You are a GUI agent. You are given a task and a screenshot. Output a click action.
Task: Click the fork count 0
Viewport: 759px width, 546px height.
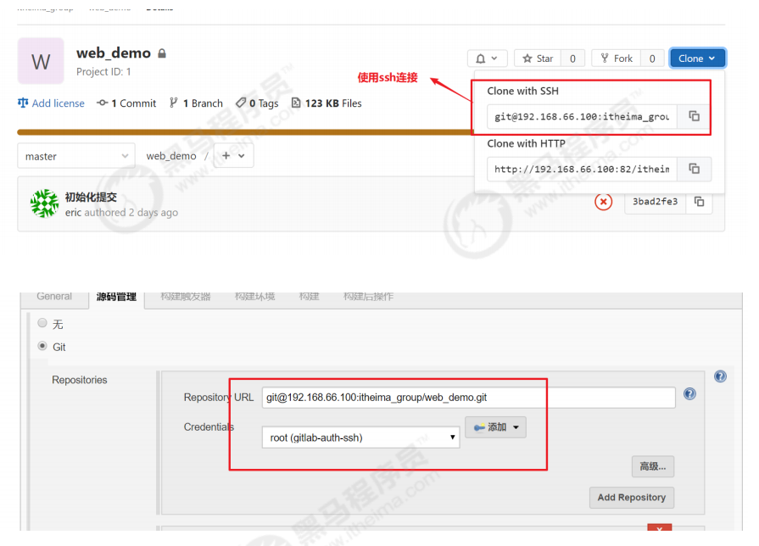click(x=652, y=58)
